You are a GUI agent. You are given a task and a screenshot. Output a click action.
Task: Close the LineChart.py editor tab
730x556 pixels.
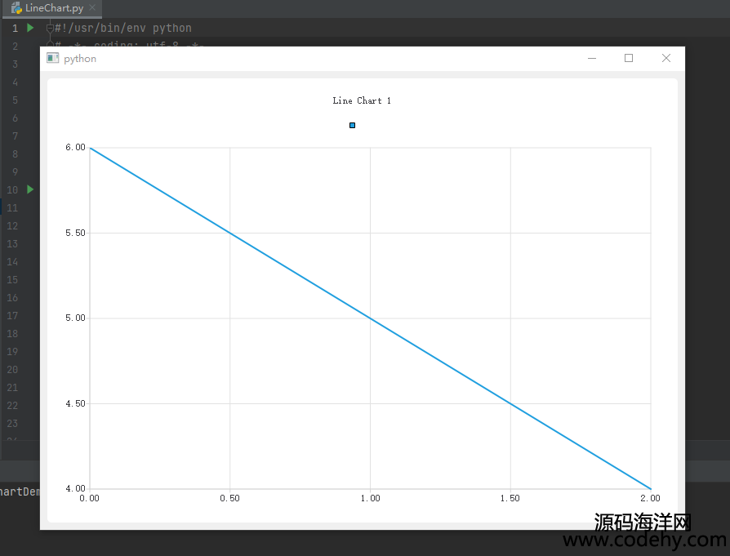coord(95,8)
